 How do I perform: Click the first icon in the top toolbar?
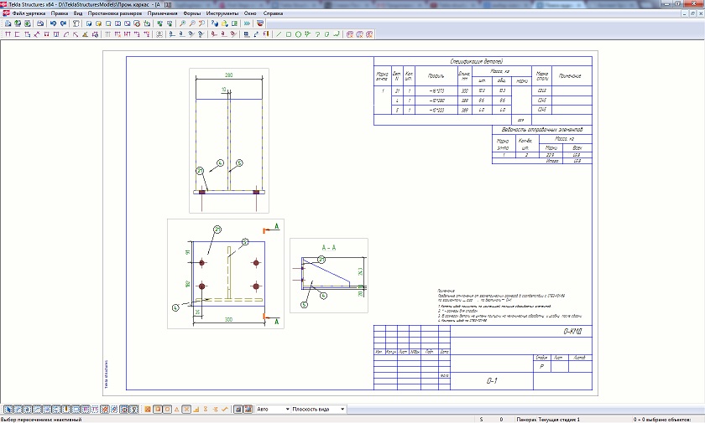click(x=8, y=23)
